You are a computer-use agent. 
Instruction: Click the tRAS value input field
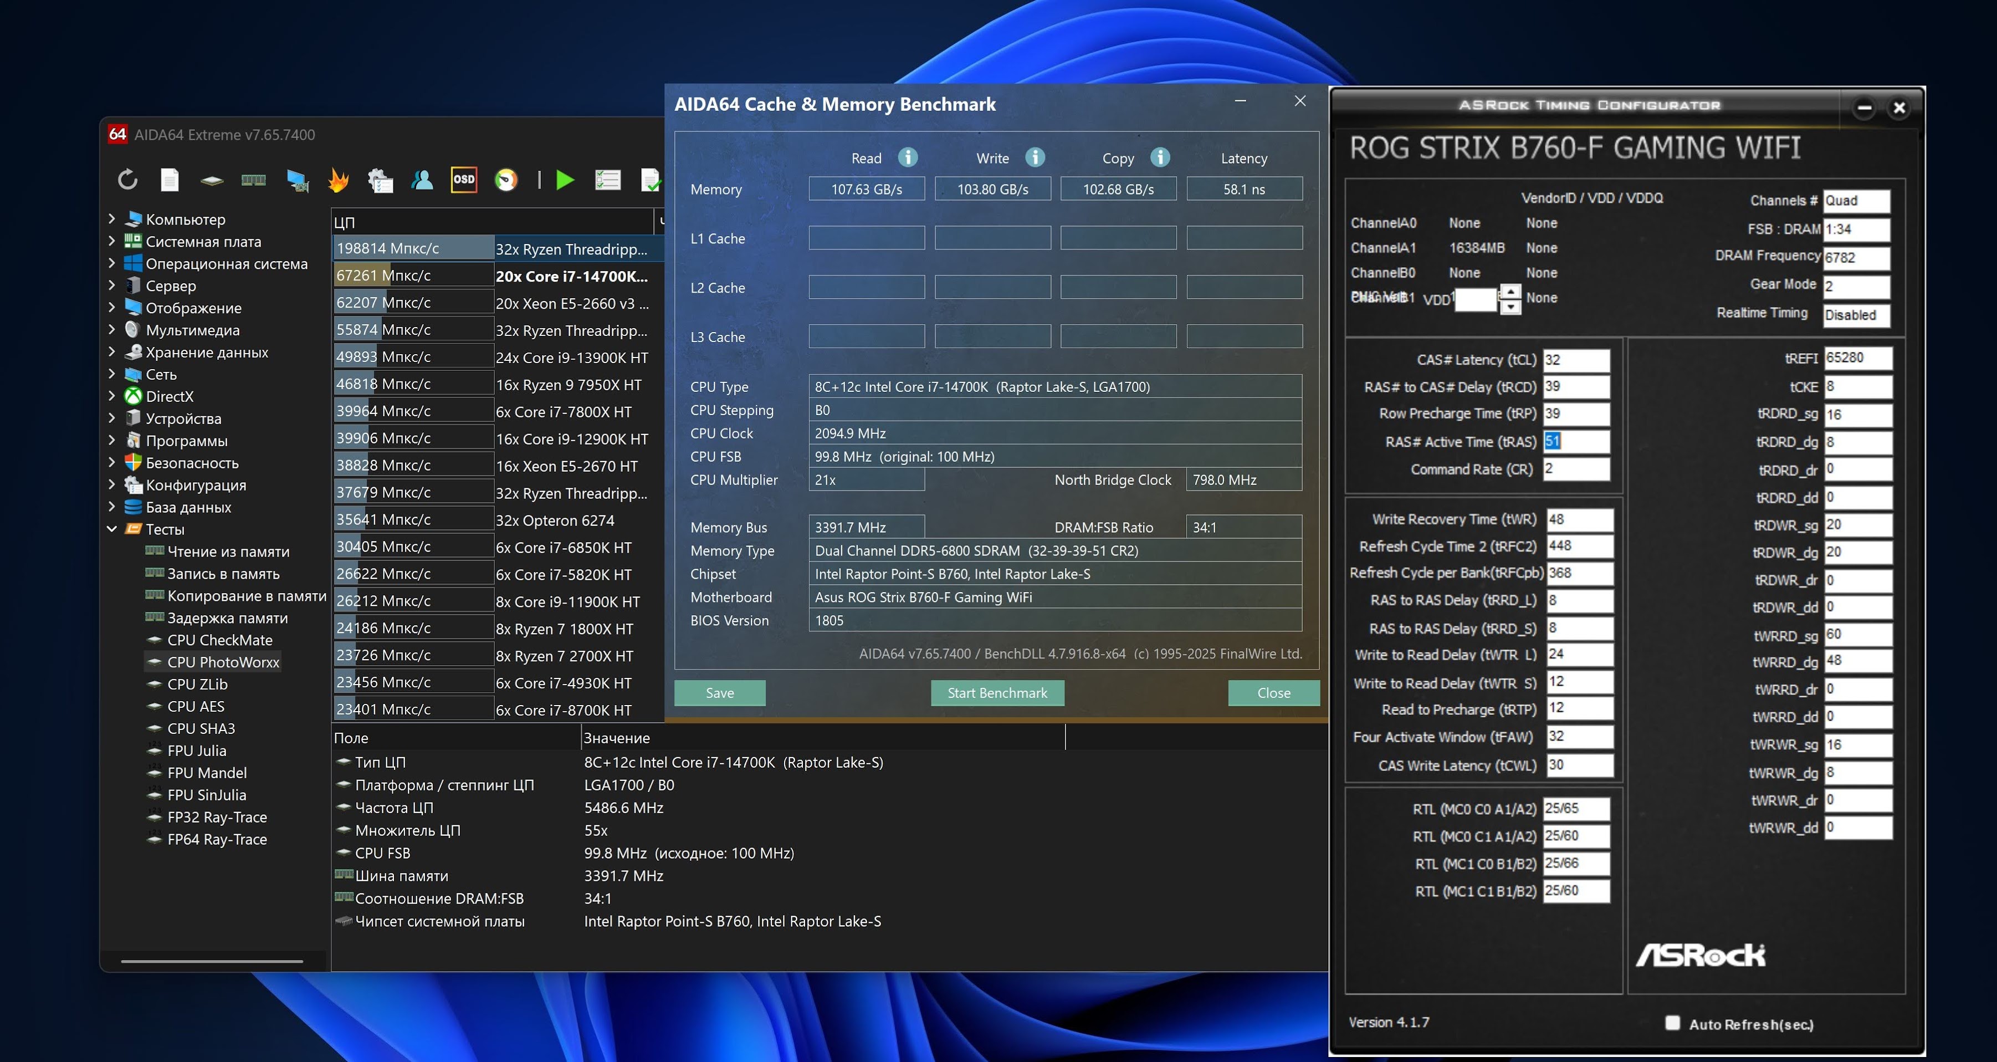[x=1575, y=441]
